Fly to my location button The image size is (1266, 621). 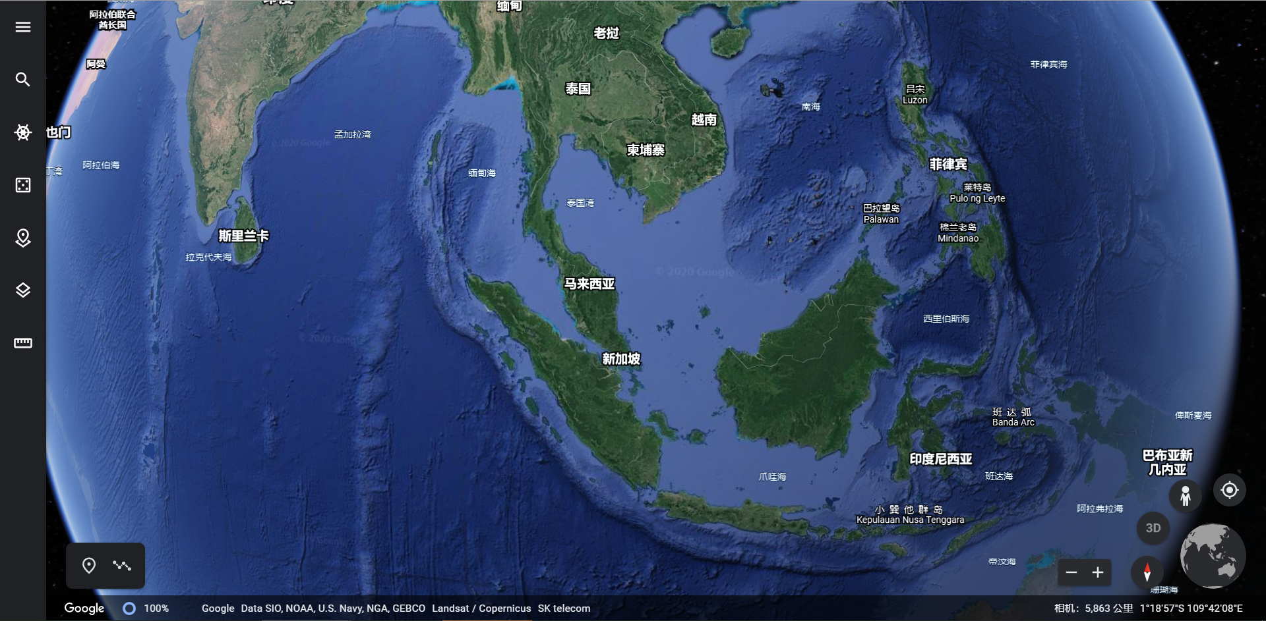pyautogui.click(x=1230, y=490)
